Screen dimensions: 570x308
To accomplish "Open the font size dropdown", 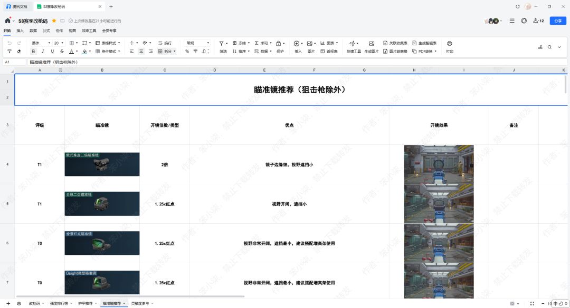I will click(x=59, y=43).
